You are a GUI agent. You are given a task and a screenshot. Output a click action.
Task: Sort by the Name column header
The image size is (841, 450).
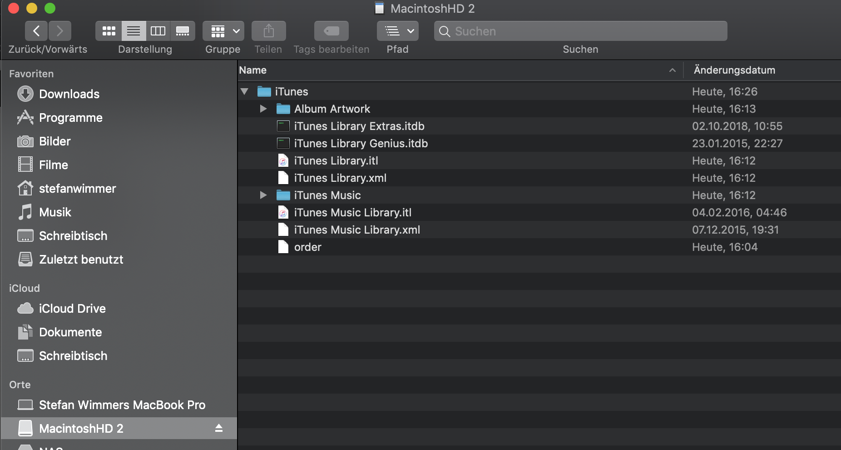click(x=253, y=70)
